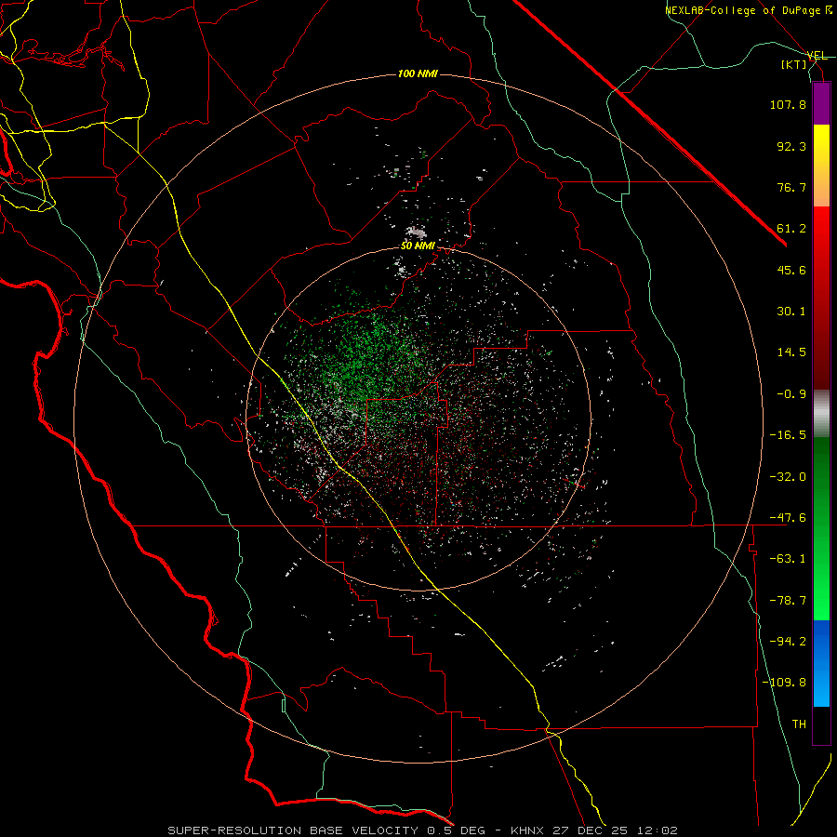Screen dimensions: 837x837
Task: Click the [KT] units label
Action: pos(794,64)
